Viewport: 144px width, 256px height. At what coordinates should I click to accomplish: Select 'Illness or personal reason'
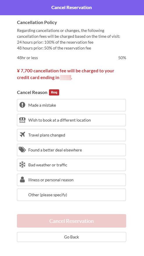coord(71,180)
